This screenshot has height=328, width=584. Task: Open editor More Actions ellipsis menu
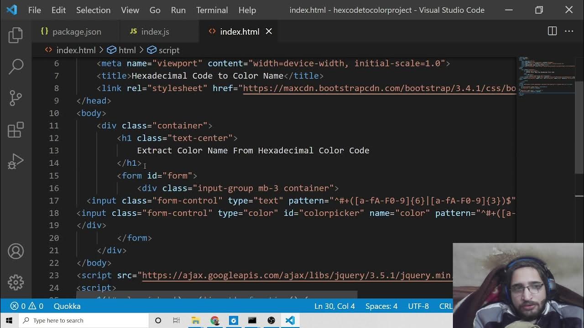569,31
